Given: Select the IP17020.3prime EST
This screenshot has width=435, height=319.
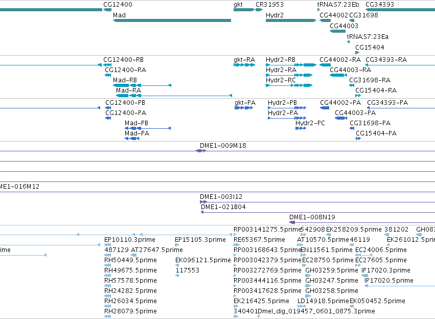Looking at the screenshot, I should click(385, 270).
